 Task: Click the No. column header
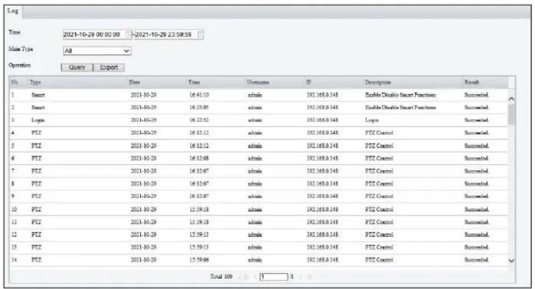tap(15, 82)
